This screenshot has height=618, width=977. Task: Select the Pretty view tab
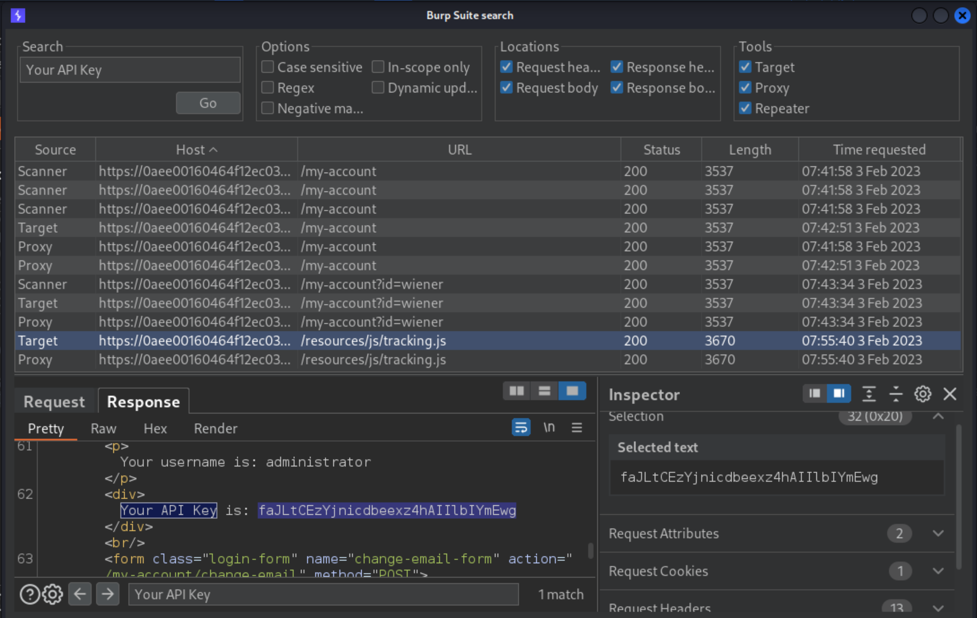(x=46, y=428)
